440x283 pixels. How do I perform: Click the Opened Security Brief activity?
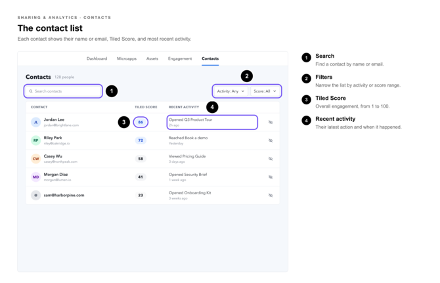pyautogui.click(x=188, y=174)
